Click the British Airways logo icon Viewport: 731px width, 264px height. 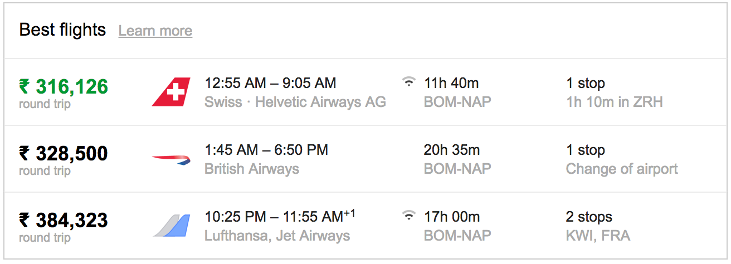[171, 159]
